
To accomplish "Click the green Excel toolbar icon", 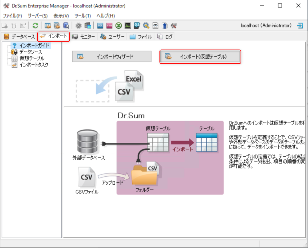I will pyautogui.click(x=119, y=26).
